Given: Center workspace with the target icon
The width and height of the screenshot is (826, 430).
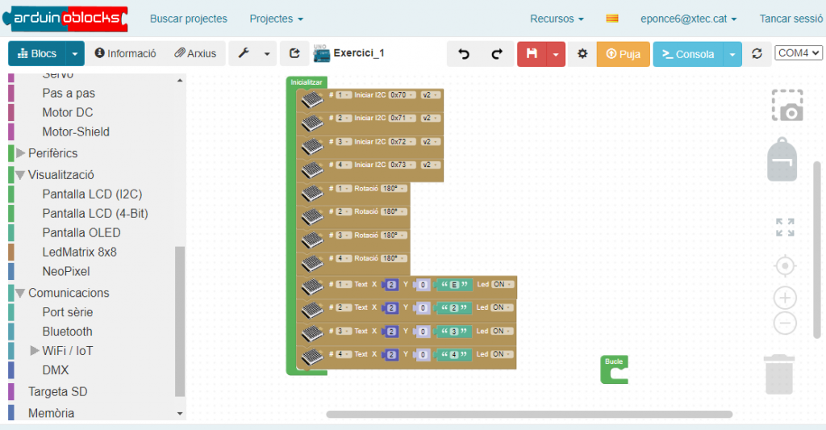Looking at the screenshot, I should pos(785,265).
